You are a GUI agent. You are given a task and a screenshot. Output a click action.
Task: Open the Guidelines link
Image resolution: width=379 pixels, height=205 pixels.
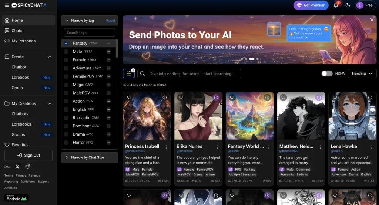(x=28, y=182)
